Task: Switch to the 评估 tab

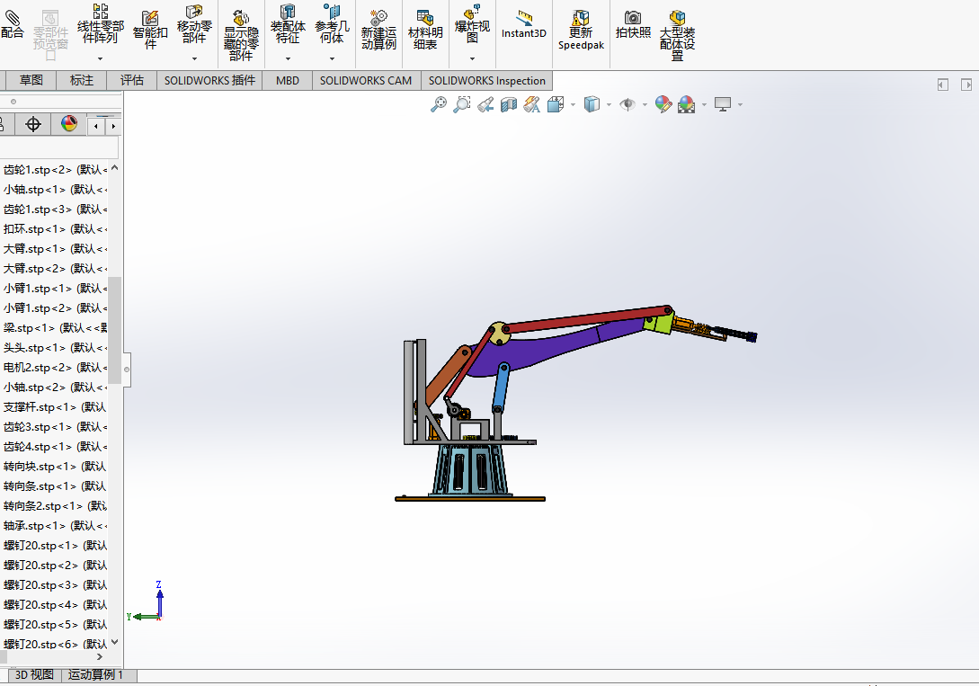Action: coord(132,81)
